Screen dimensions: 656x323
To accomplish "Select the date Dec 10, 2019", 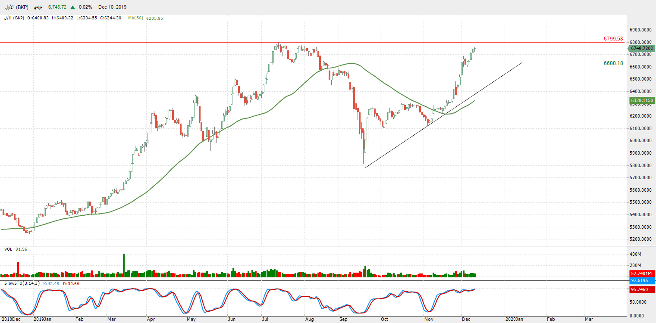I will click(112, 7).
